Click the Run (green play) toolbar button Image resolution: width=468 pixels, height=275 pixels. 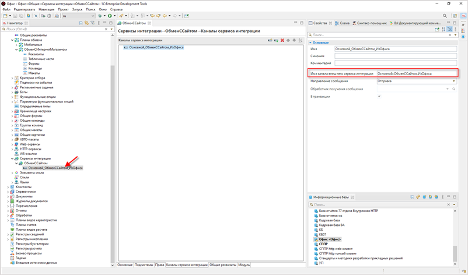pos(109,16)
